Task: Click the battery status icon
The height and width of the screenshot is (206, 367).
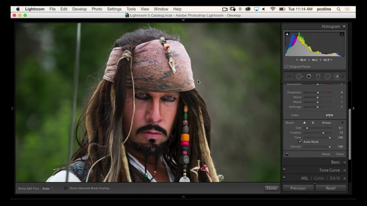Action: point(282,9)
